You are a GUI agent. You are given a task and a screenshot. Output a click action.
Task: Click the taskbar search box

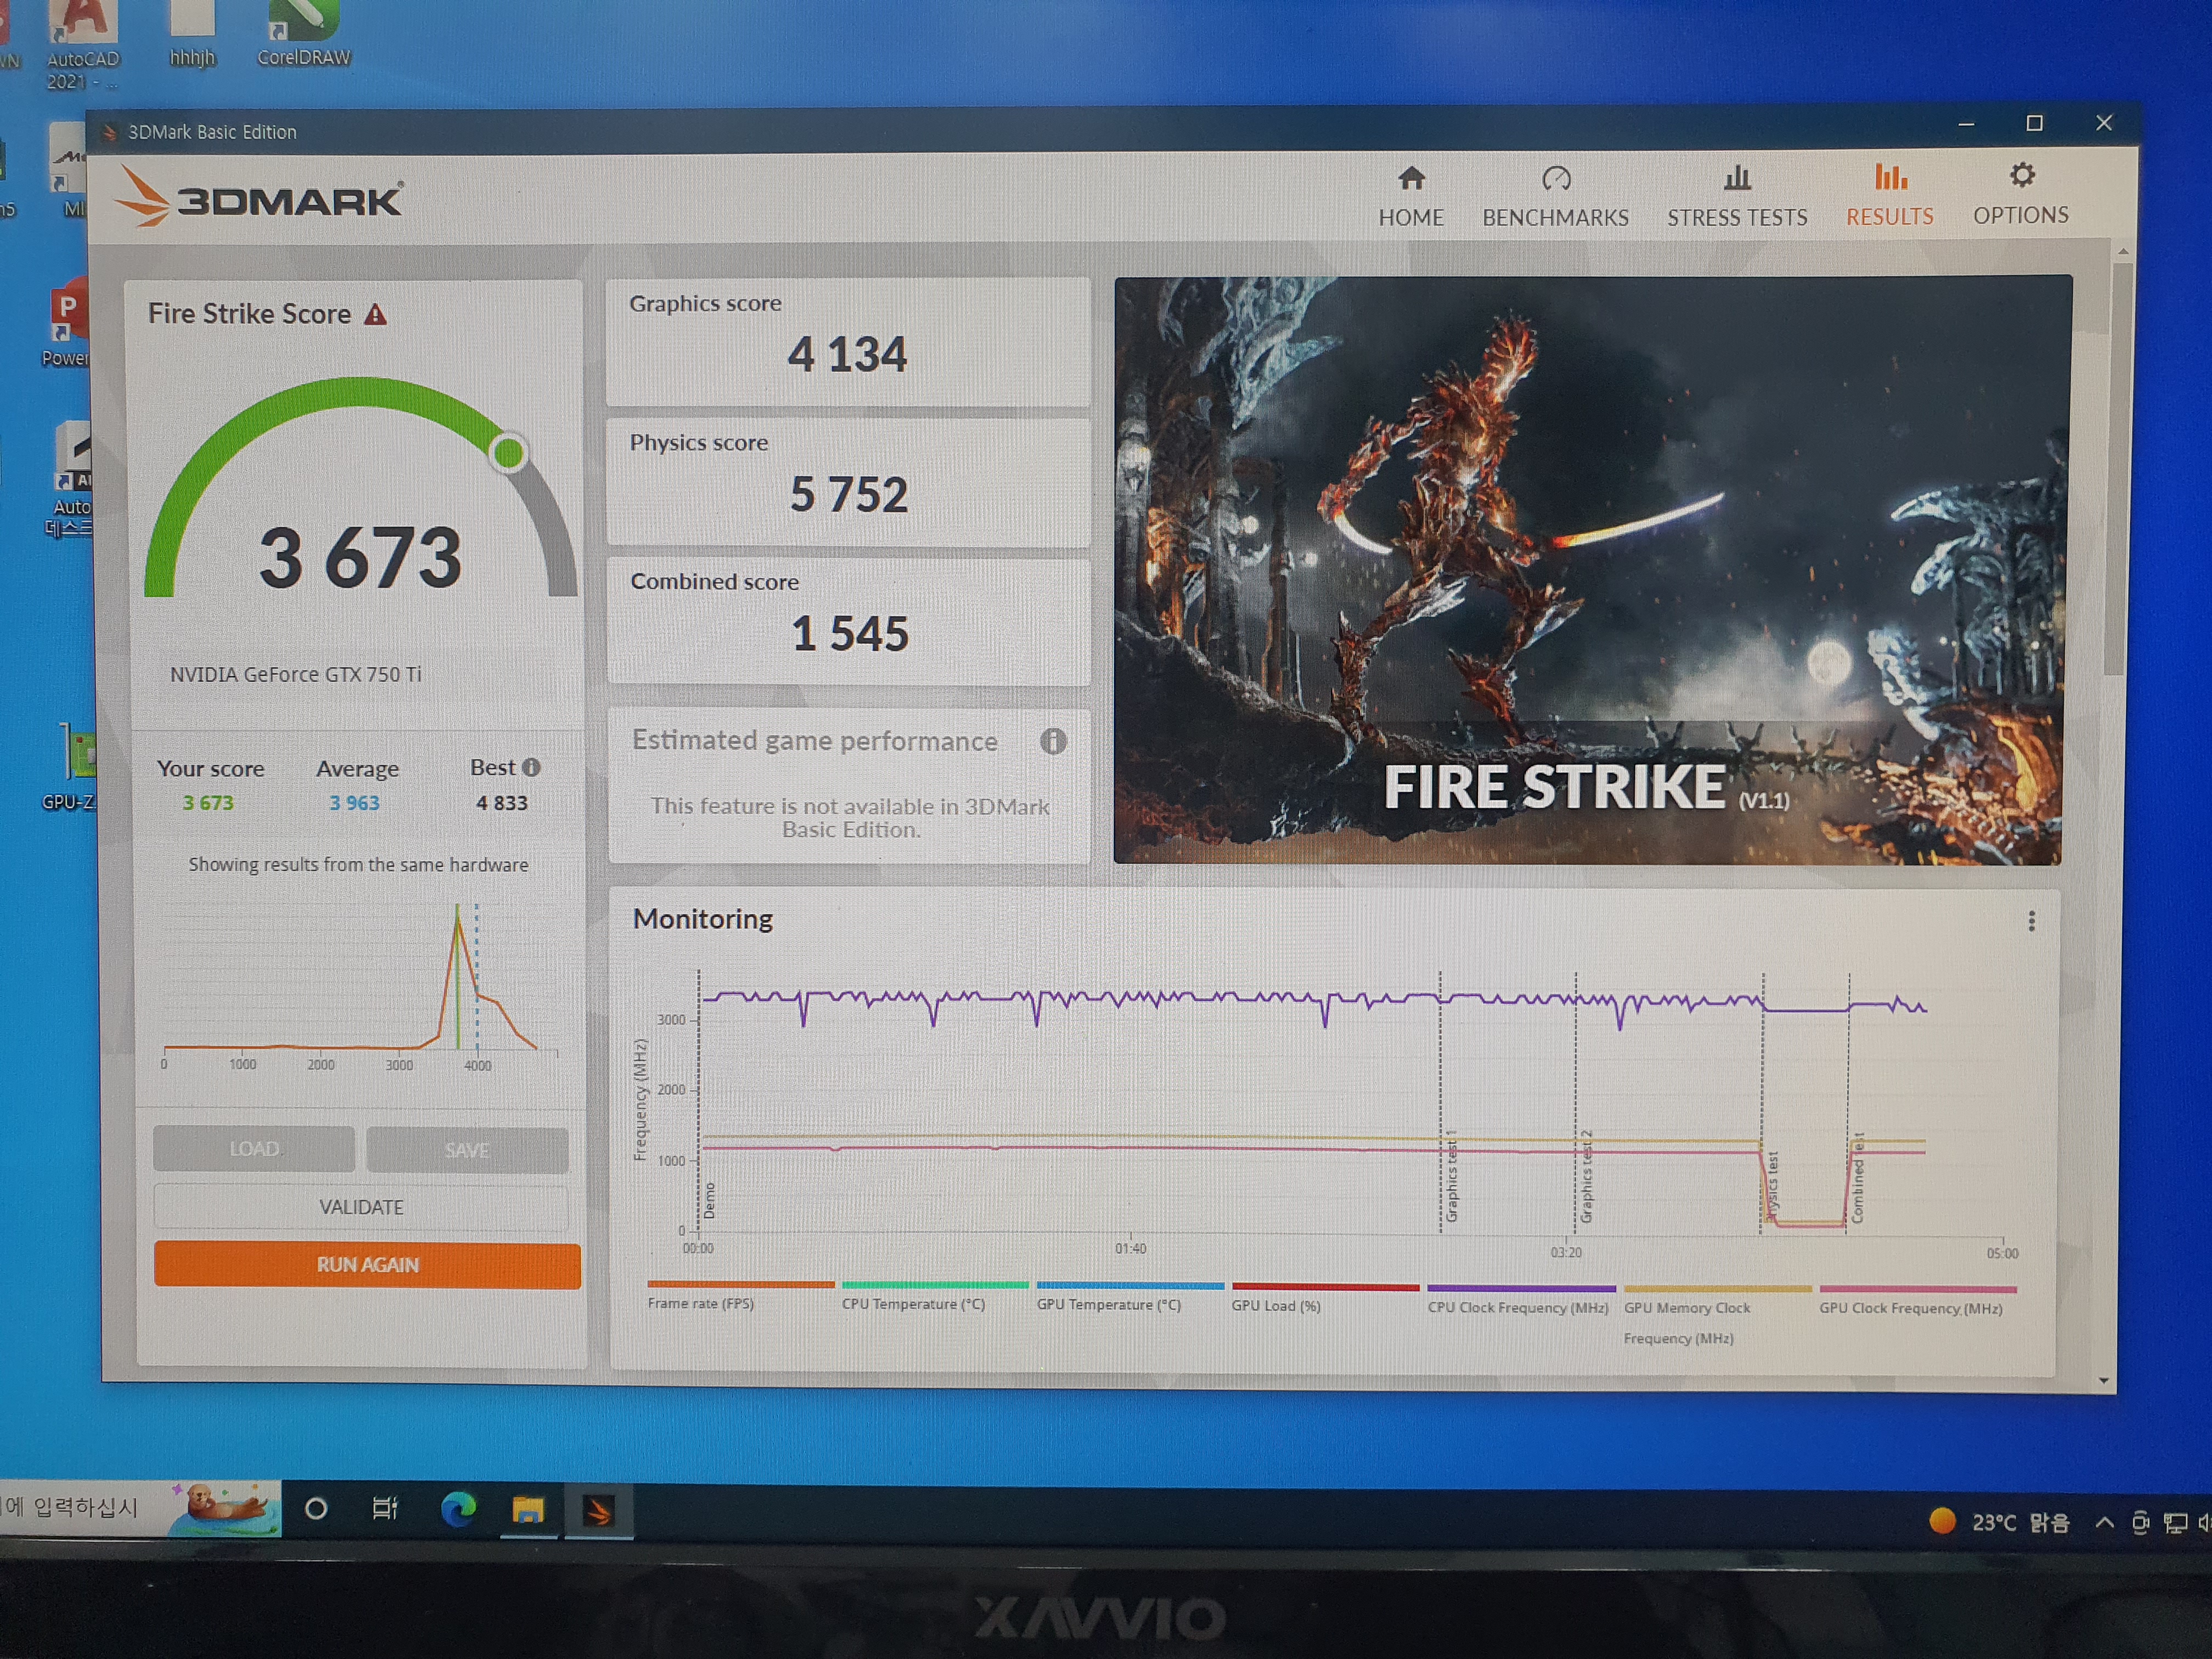(140, 1508)
